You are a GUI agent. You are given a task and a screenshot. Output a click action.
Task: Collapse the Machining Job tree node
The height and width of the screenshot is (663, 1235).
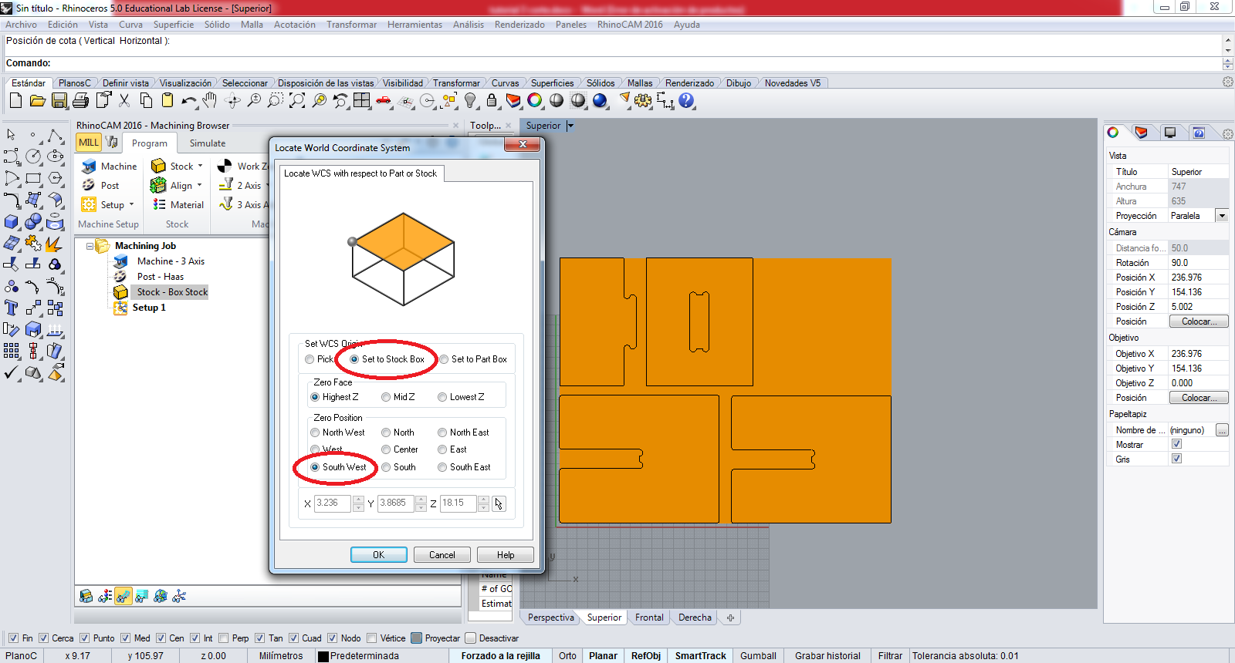pyautogui.click(x=90, y=246)
